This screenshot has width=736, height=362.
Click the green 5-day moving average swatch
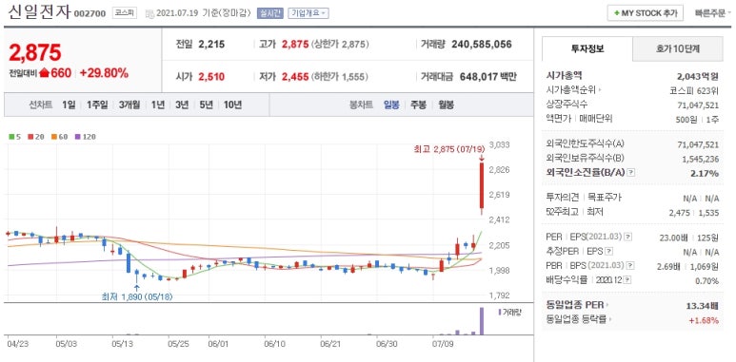[11, 137]
